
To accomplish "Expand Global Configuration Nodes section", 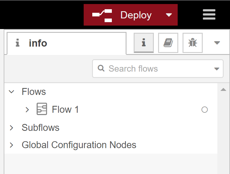I will (x=11, y=145).
